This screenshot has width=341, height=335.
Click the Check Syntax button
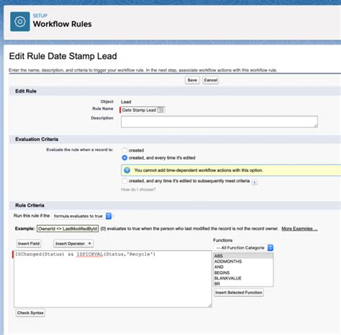coord(30,313)
